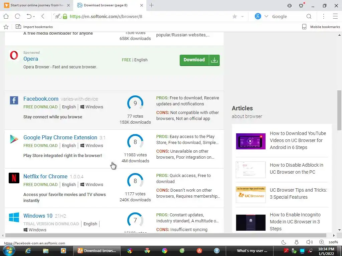
Task: Expand the dropdown next to bookmark star
Action: [242, 17]
